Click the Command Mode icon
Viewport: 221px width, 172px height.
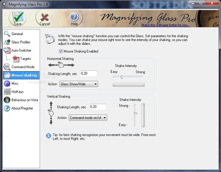point(7,67)
